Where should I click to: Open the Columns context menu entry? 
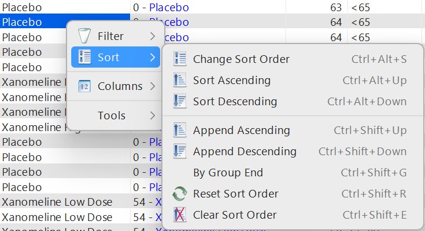click(116, 86)
